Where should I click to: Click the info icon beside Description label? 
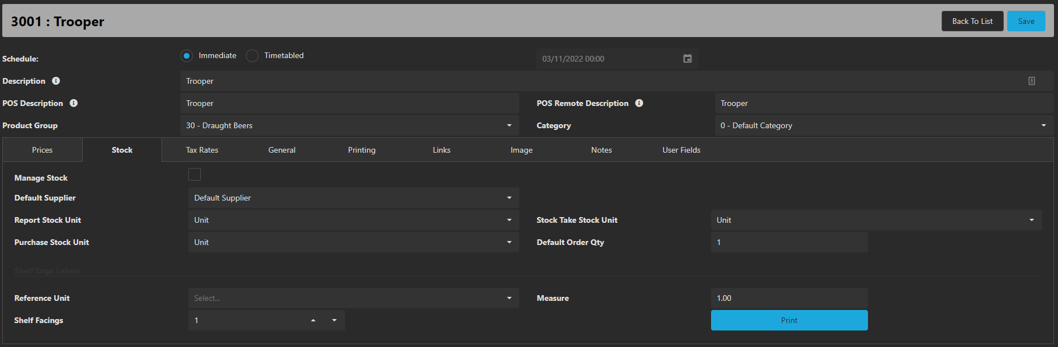[x=56, y=81]
